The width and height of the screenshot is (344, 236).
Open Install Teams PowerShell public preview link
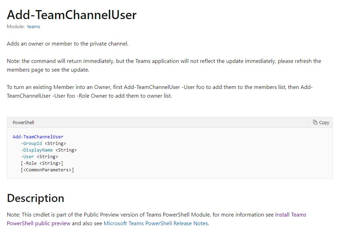coord(156,219)
